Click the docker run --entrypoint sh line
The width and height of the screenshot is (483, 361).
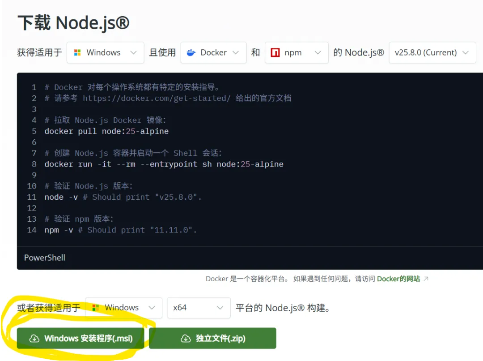164,164
